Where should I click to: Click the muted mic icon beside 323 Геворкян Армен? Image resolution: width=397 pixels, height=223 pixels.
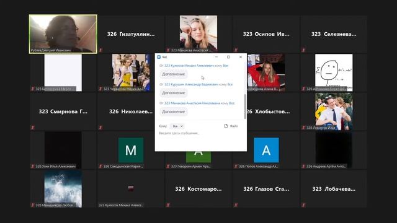[x=168, y=166]
